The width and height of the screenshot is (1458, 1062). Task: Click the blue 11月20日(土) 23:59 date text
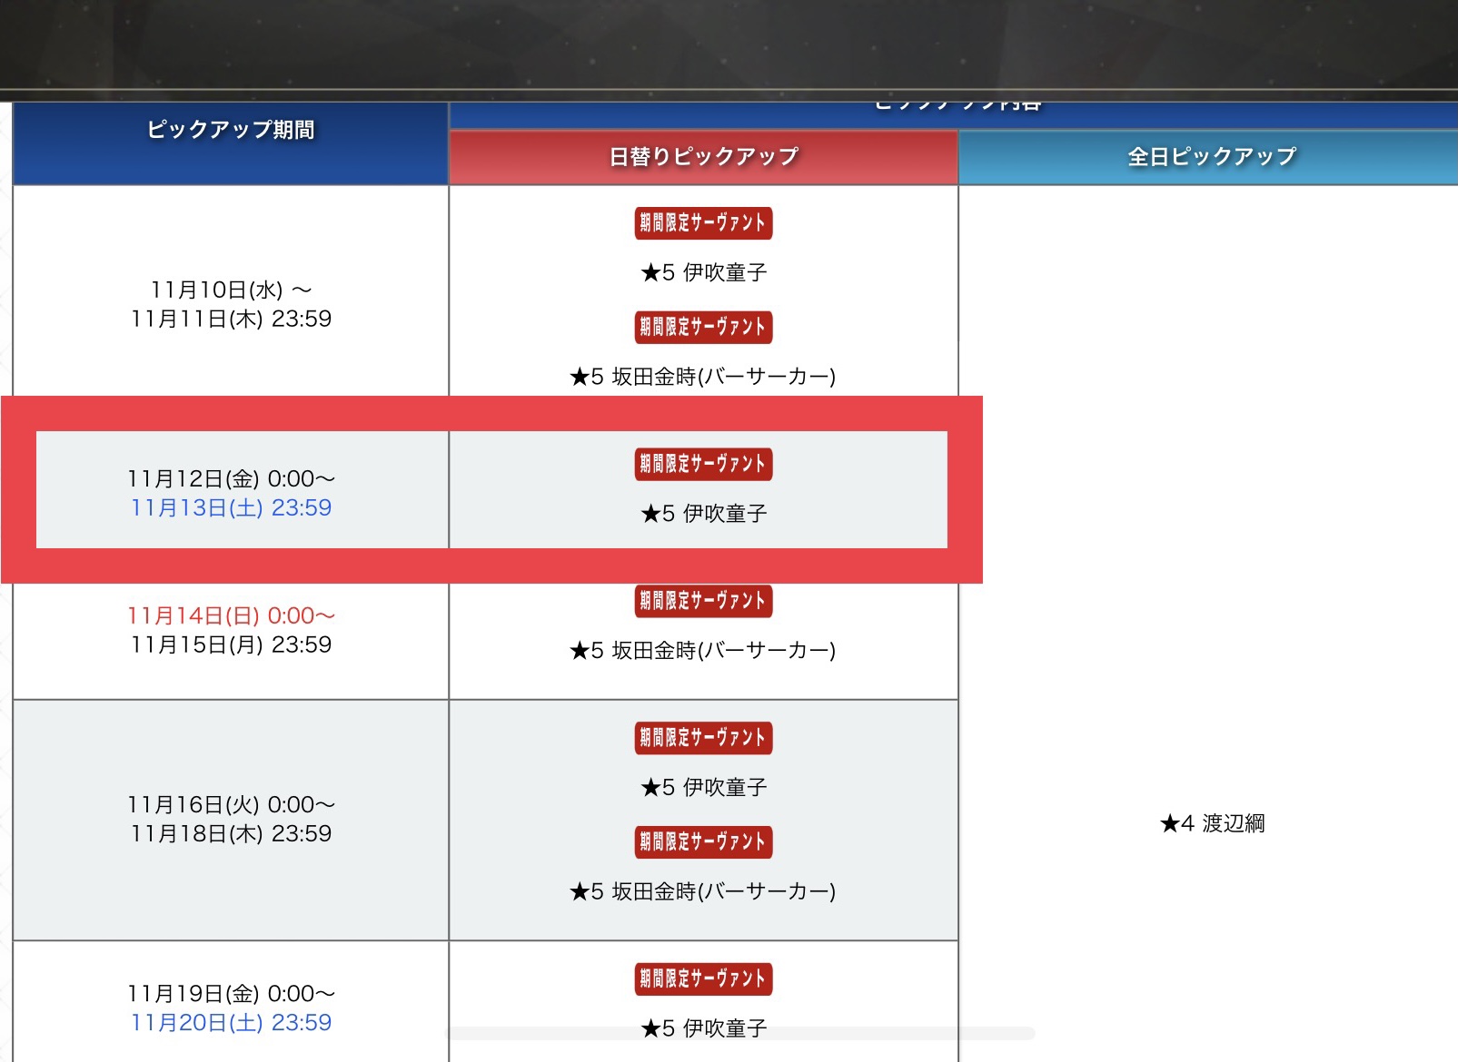[x=231, y=1023]
